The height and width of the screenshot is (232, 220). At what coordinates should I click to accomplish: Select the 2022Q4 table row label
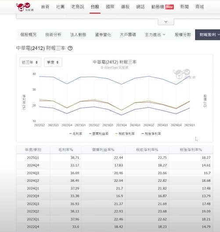[x=33, y=227]
